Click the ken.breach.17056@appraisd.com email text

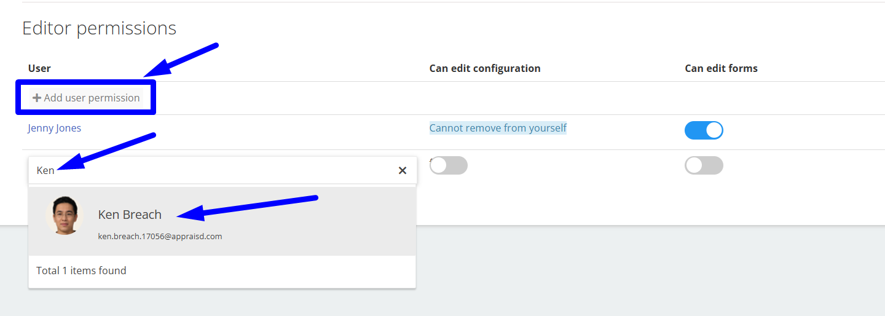click(160, 236)
